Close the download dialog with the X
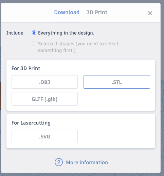Viewport: 164px width, 176px height. pyautogui.click(x=150, y=13)
